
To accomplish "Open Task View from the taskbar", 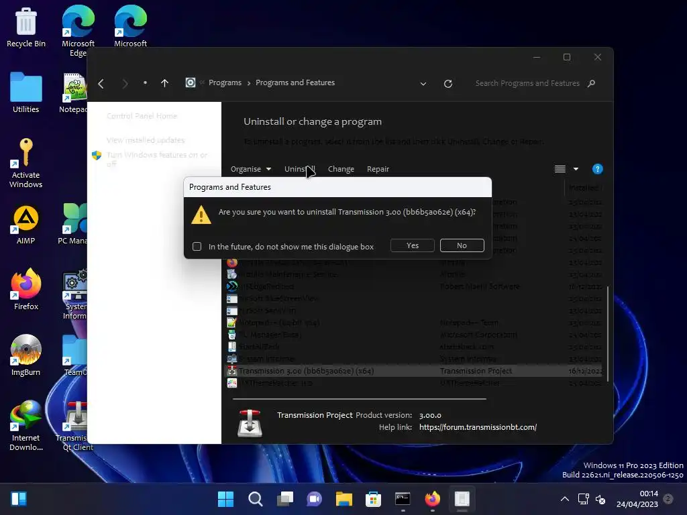I will [284, 499].
